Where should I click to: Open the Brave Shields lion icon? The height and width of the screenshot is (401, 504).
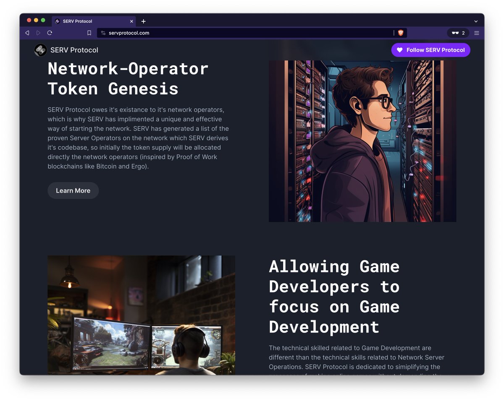pyautogui.click(x=400, y=33)
